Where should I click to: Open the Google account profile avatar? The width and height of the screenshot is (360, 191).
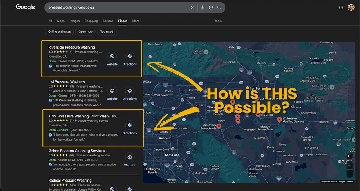pos(351,8)
